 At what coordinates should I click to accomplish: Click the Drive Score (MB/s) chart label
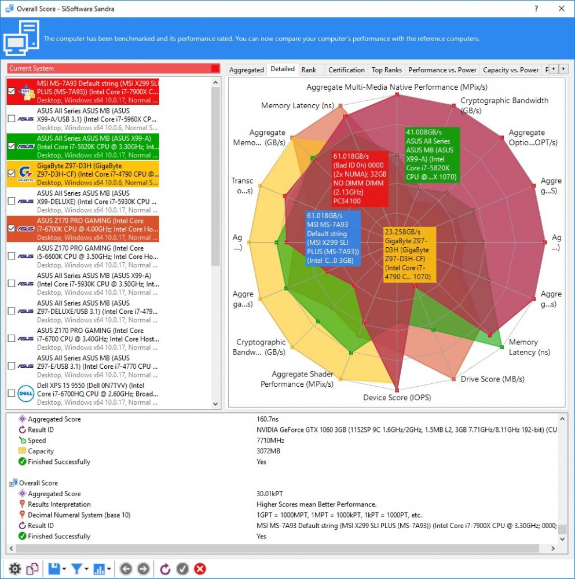click(492, 379)
